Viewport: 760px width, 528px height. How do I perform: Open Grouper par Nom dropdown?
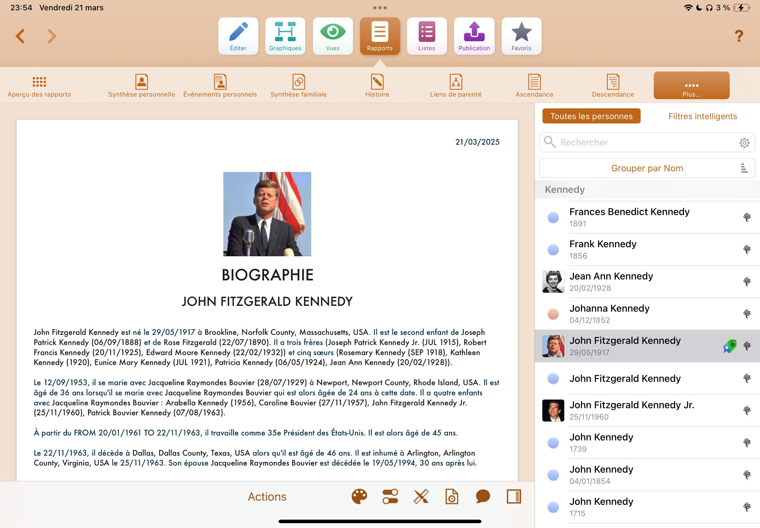pos(647,168)
